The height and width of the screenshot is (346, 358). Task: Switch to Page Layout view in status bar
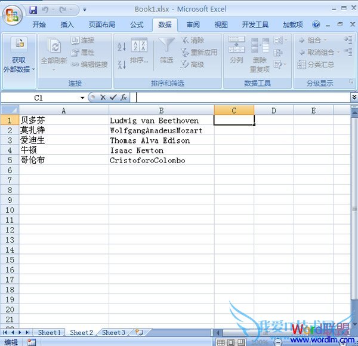pos(231,342)
